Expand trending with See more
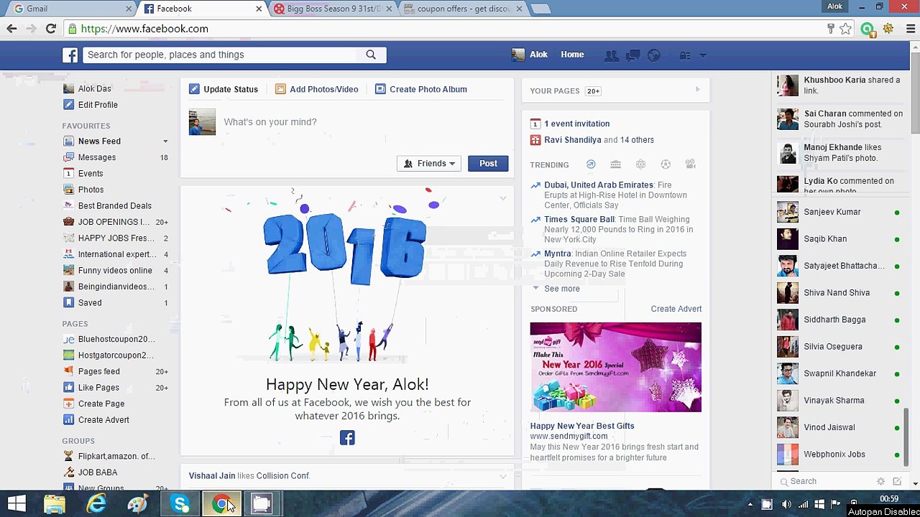 pyautogui.click(x=561, y=289)
